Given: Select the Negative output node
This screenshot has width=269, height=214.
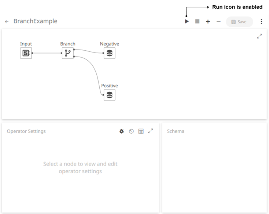Looking at the screenshot, I should (x=109, y=53).
